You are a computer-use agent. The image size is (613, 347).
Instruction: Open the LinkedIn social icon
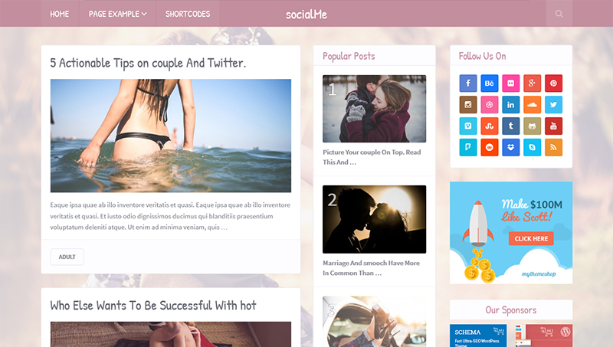pos(511,105)
